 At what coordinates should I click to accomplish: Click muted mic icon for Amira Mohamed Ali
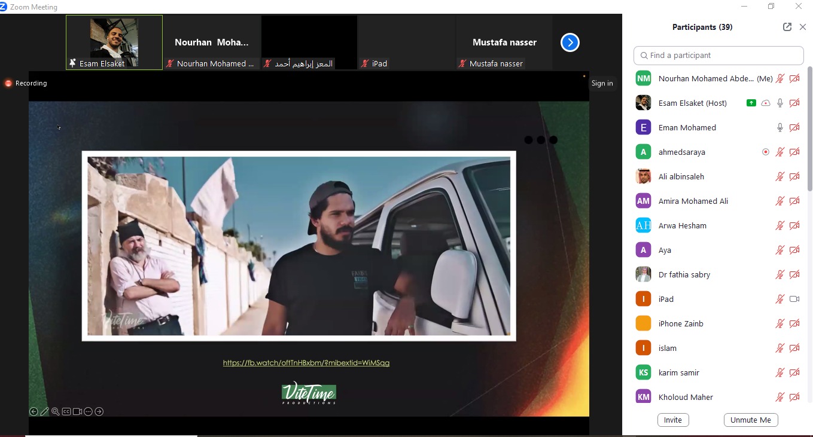(x=779, y=201)
